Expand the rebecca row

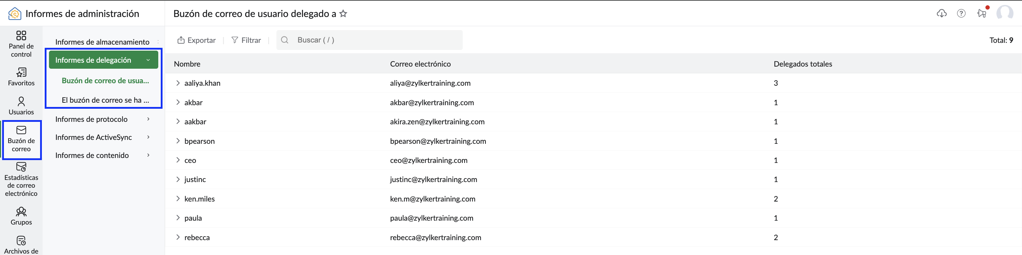[x=178, y=238]
